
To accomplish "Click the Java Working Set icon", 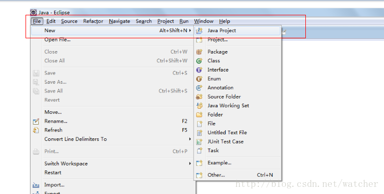I will (199, 106).
